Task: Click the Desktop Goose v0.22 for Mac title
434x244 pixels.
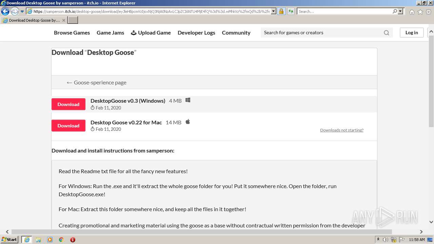Action: pyautogui.click(x=126, y=122)
